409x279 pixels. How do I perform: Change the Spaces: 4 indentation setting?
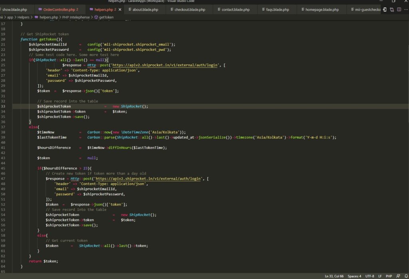click(354, 276)
